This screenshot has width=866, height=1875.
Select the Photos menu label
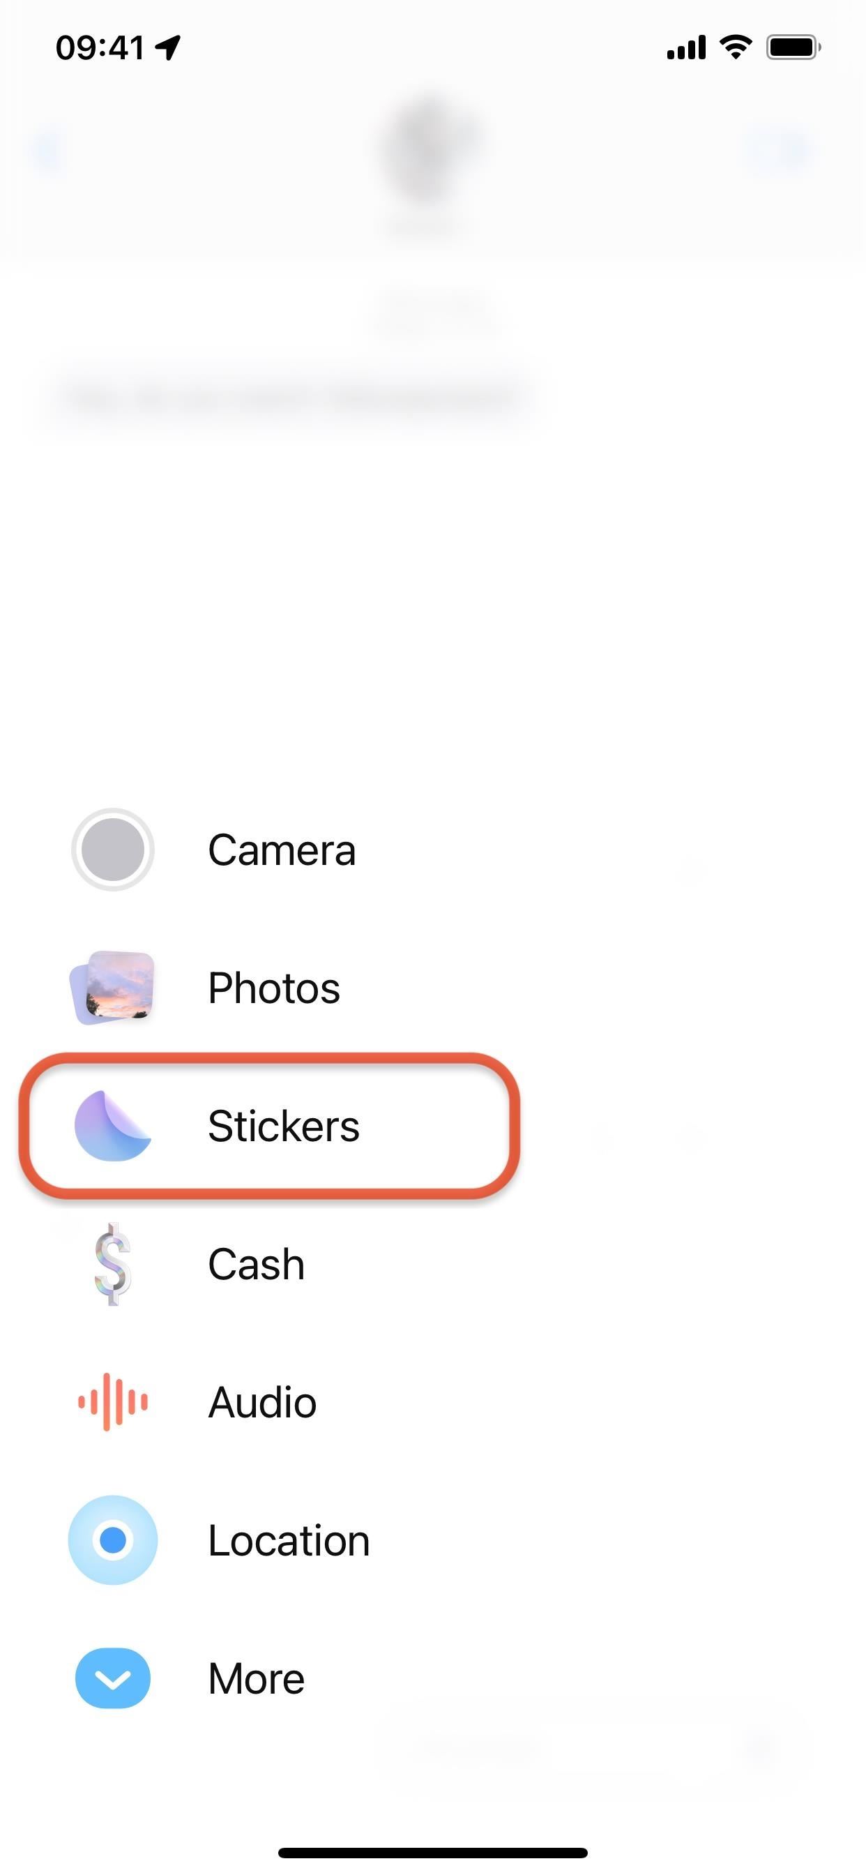coord(274,988)
